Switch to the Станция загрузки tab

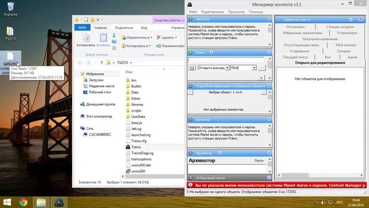click(x=340, y=27)
